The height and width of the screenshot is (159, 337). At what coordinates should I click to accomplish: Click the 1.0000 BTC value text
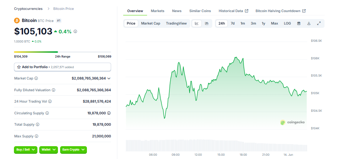point(22,41)
